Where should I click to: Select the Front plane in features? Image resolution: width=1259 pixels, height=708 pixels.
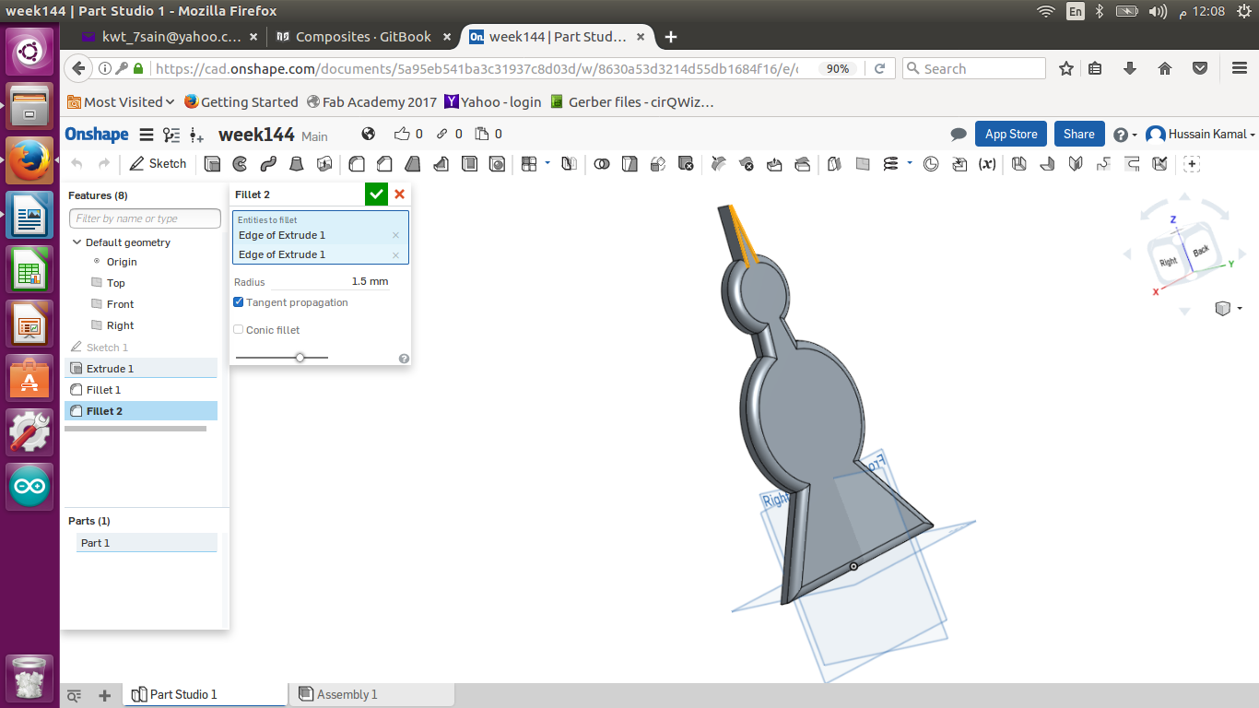(121, 304)
